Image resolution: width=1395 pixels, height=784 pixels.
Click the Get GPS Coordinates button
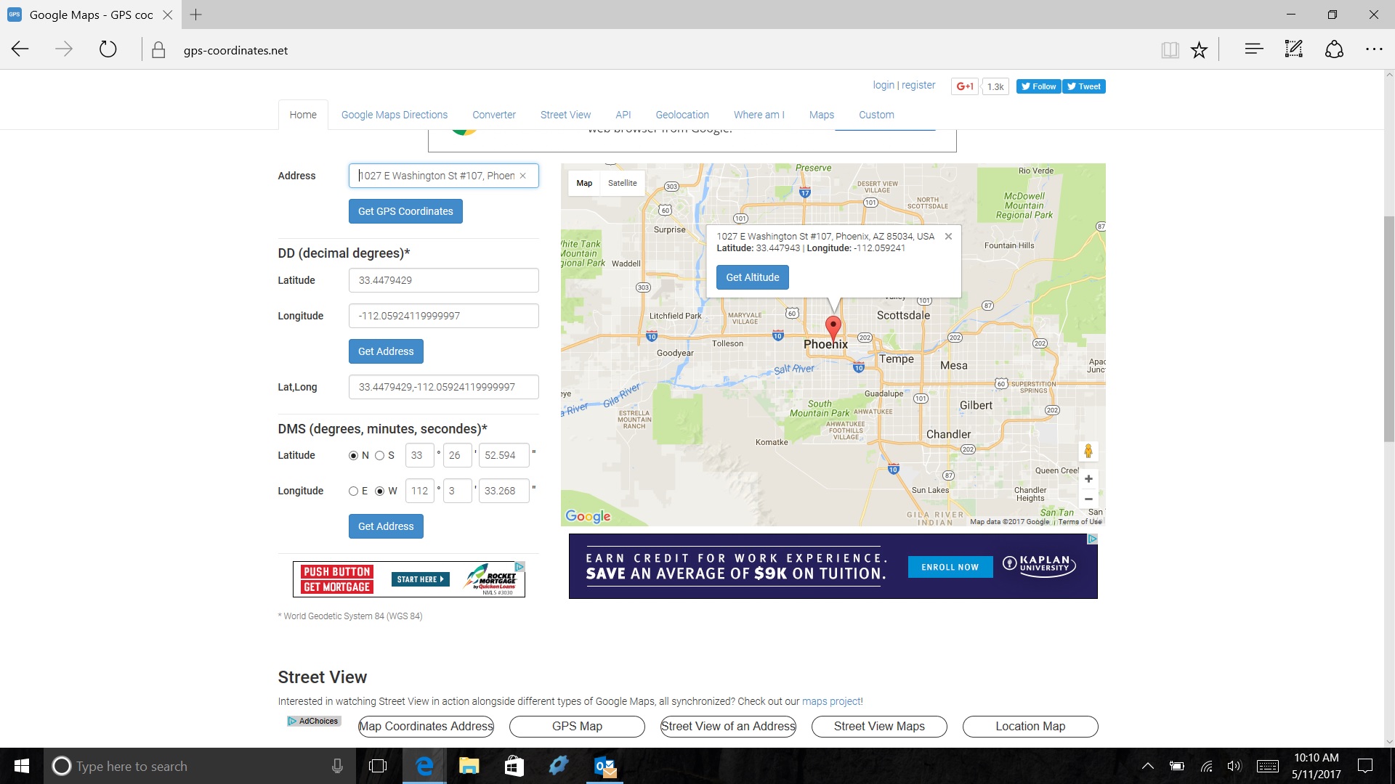coord(405,211)
